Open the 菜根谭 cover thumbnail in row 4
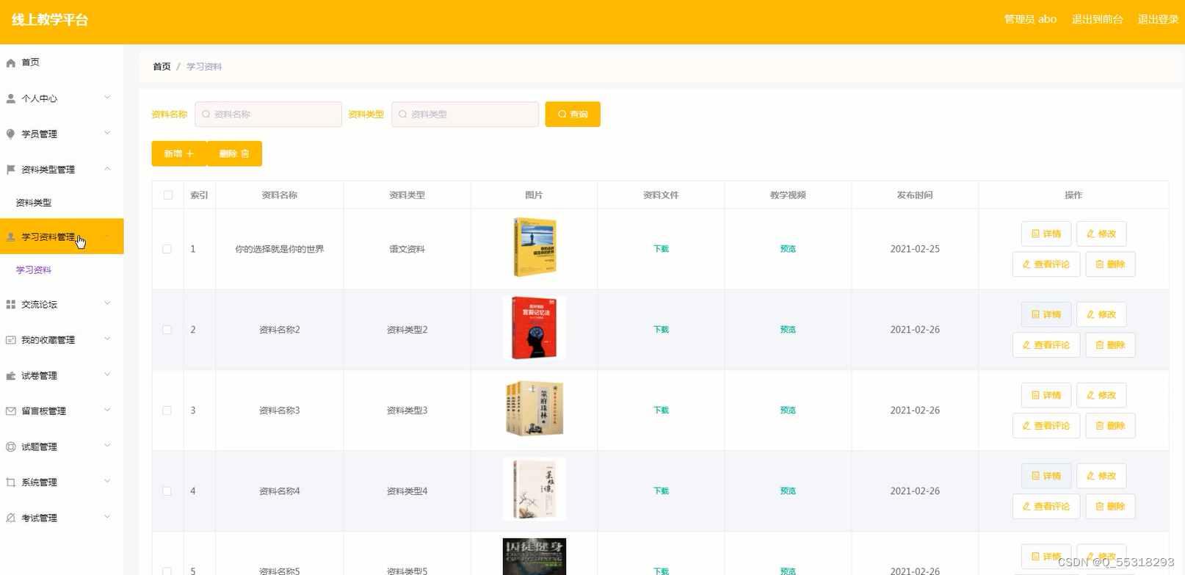1185x575 pixels. (x=534, y=489)
